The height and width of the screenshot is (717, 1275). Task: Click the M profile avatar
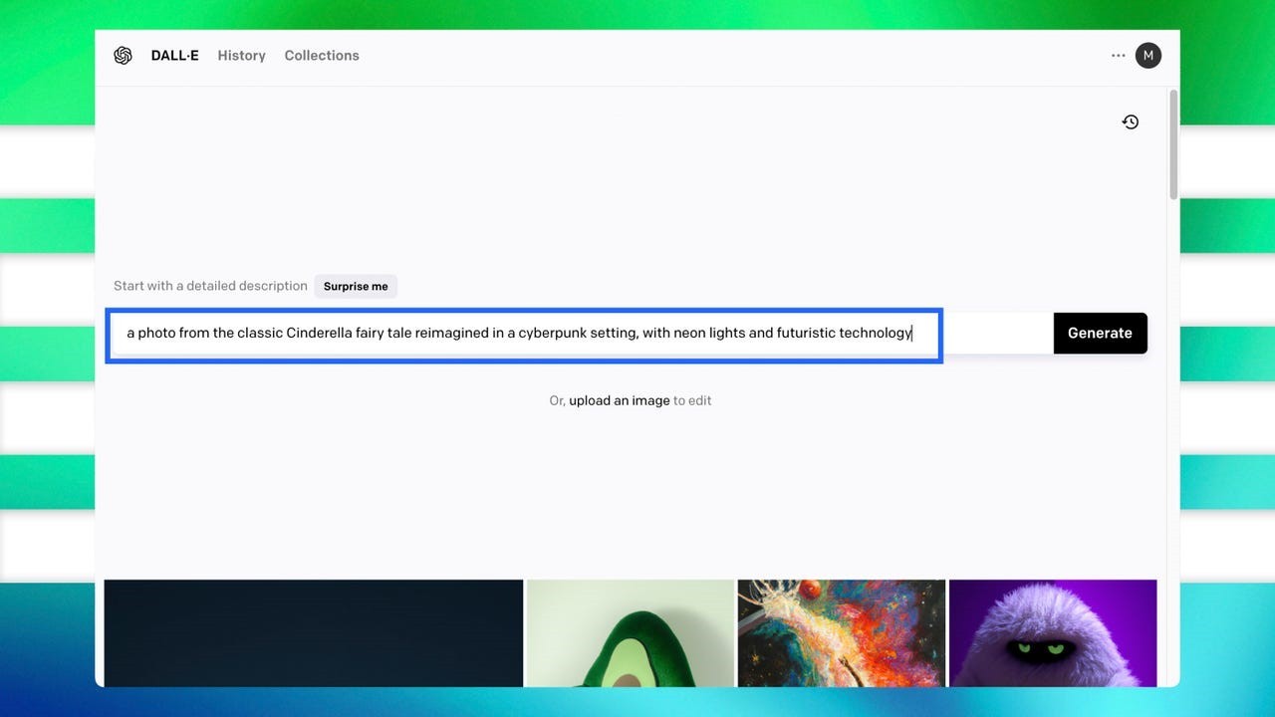pos(1147,56)
